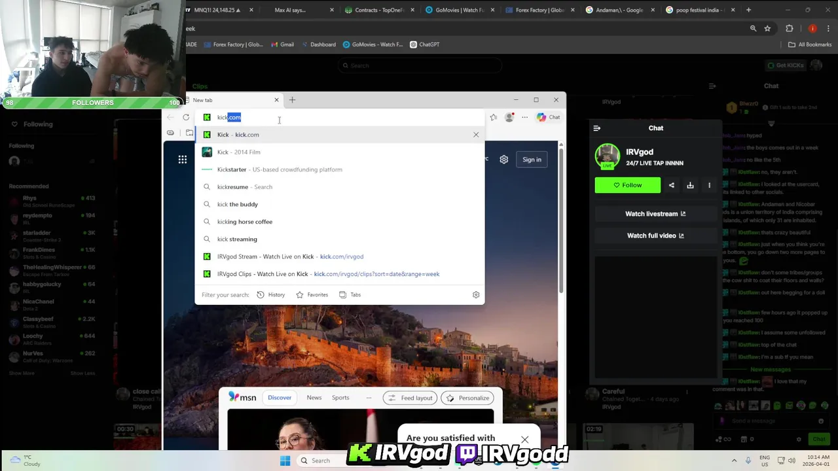Viewport: 838px width, 471px height.
Task: Remove the Kick - kick.com suggestion
Action: coord(476,135)
